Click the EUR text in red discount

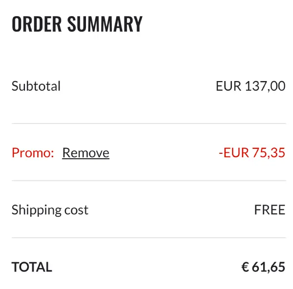[x=236, y=153]
